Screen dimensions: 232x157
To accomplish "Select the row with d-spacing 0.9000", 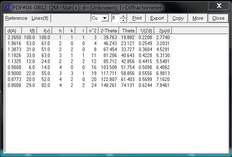I will 89,73.
